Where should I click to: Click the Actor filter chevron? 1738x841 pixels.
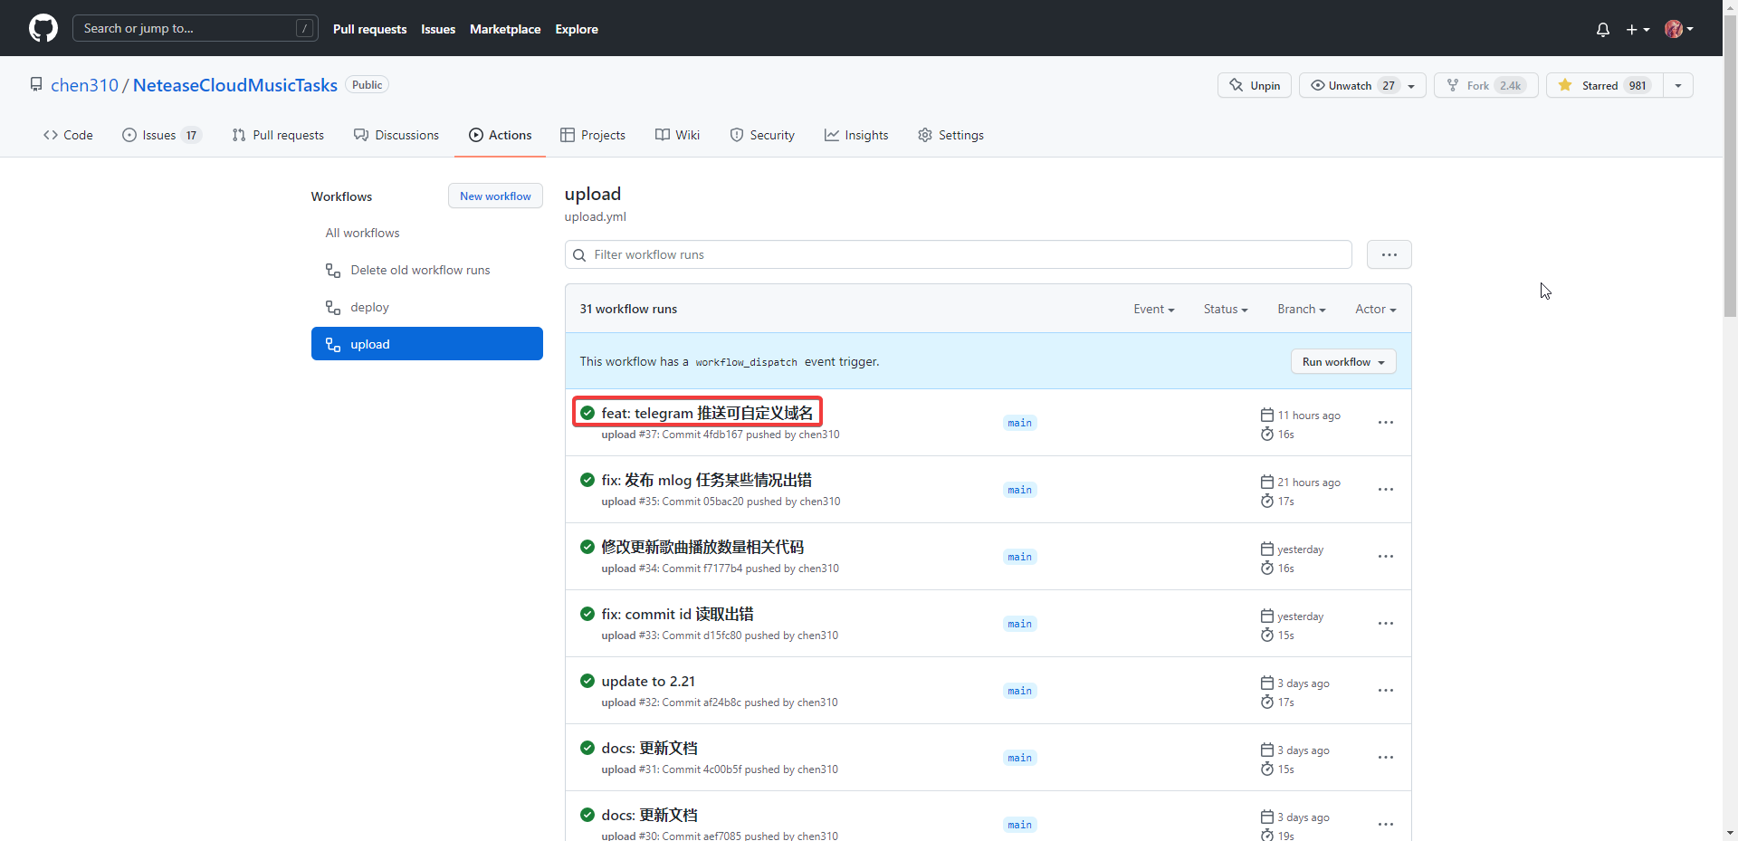coord(1394,309)
